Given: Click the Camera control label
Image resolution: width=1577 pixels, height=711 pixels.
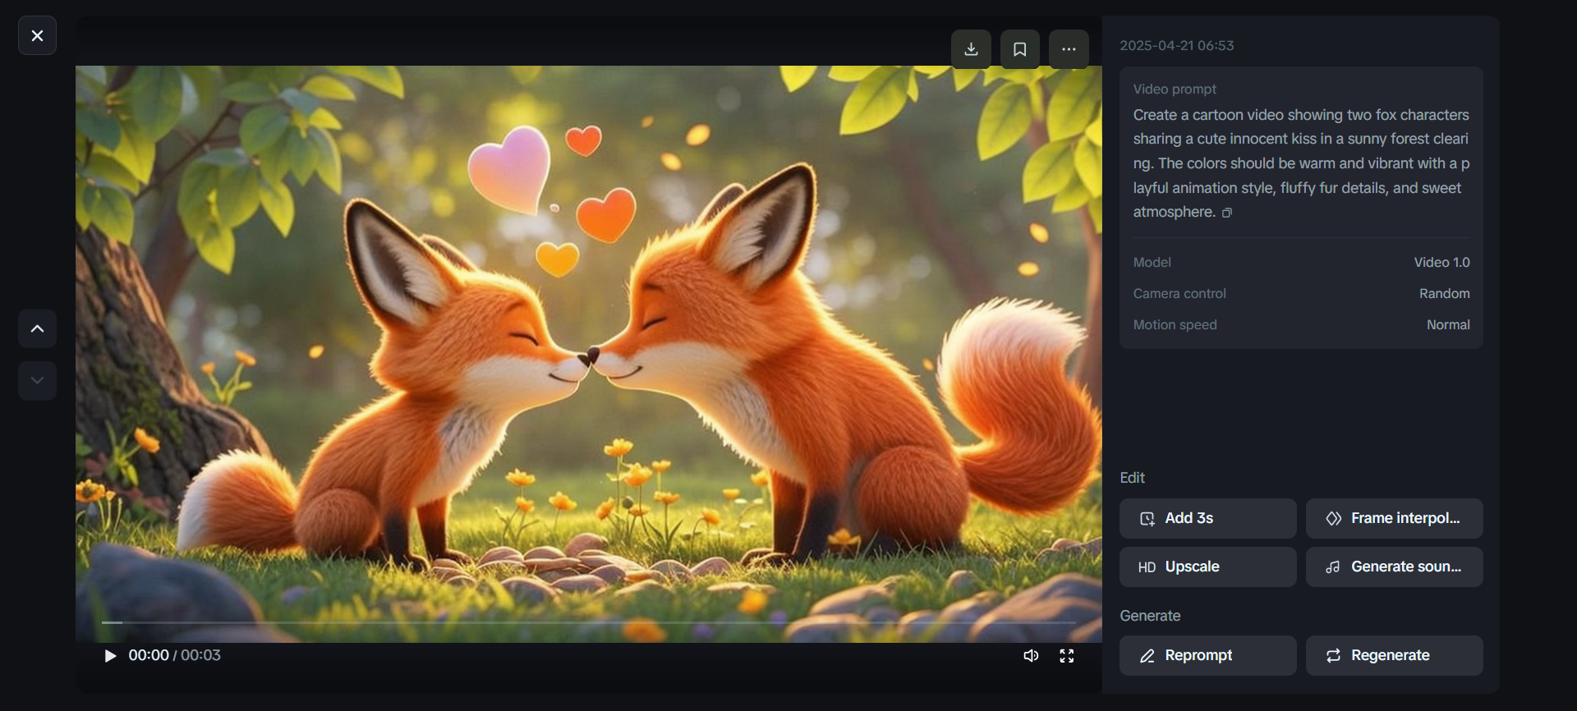Looking at the screenshot, I should pos(1179,294).
